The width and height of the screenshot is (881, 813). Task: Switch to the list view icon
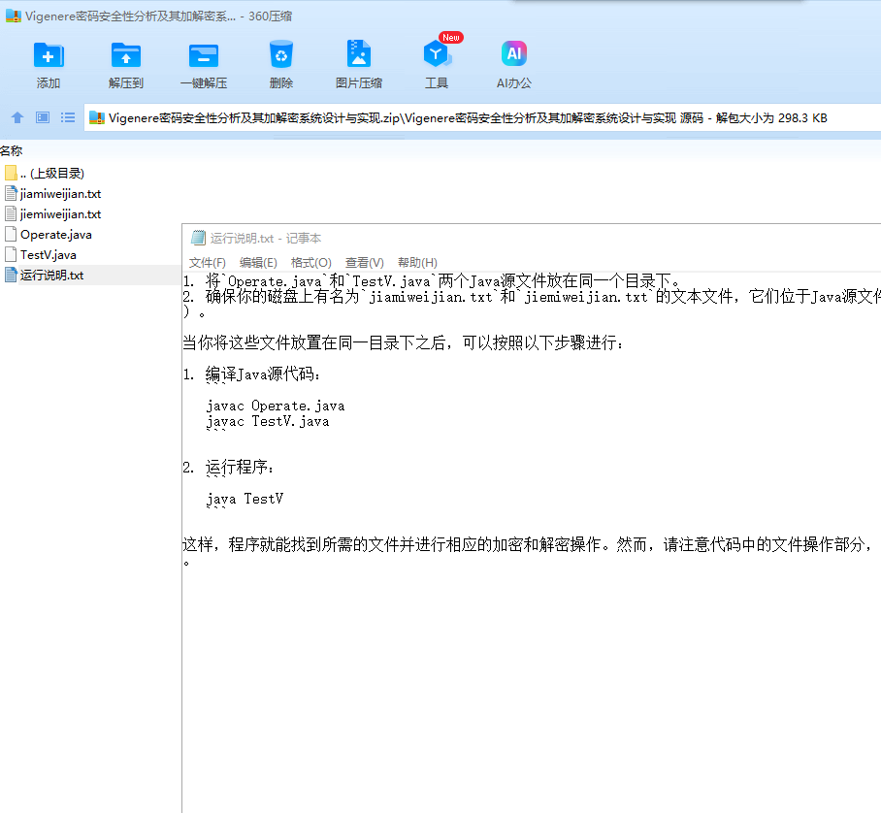point(68,117)
